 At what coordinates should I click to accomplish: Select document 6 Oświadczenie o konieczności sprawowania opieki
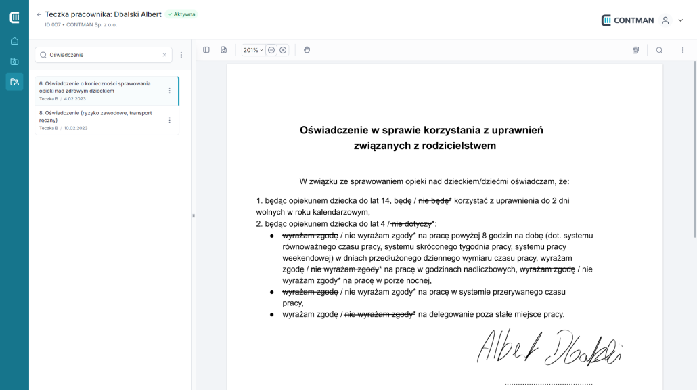(x=107, y=91)
